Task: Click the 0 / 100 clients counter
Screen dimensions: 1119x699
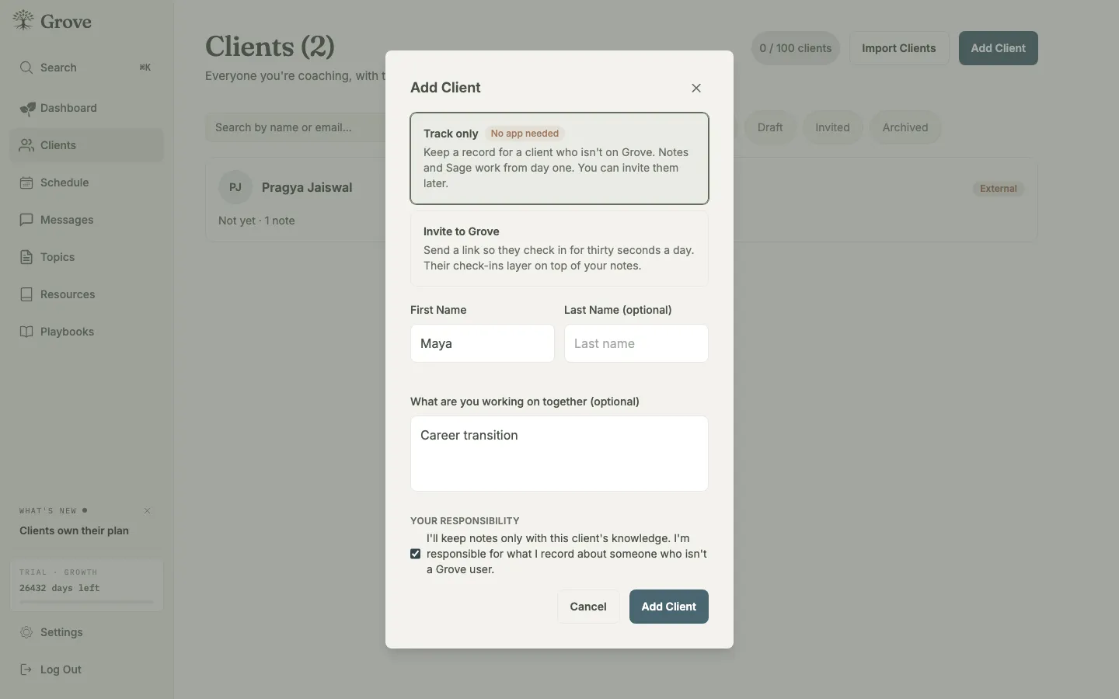Action: 796,48
